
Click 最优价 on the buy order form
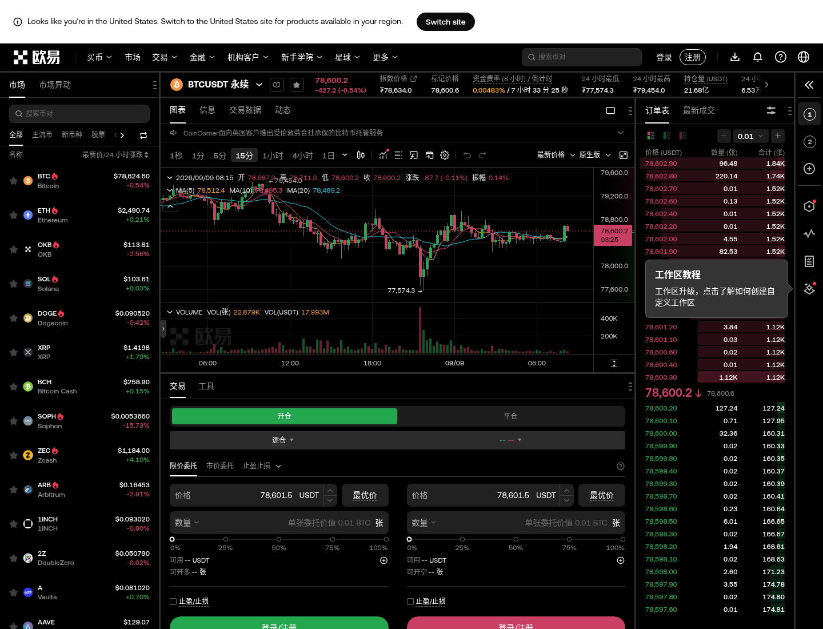[x=365, y=495]
